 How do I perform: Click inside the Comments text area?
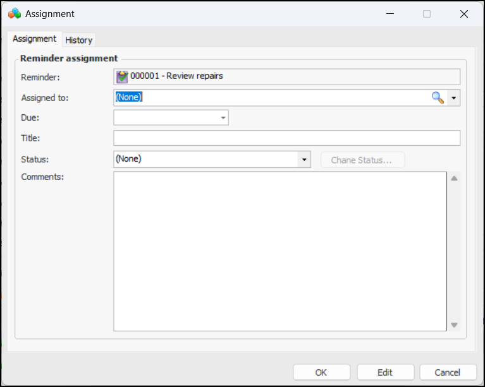[280, 251]
